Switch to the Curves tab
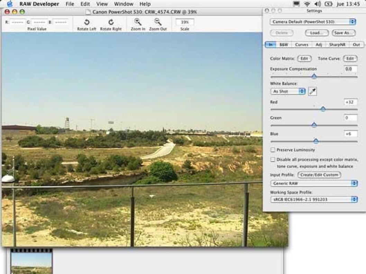This screenshot has width=366, height=274. (302, 45)
